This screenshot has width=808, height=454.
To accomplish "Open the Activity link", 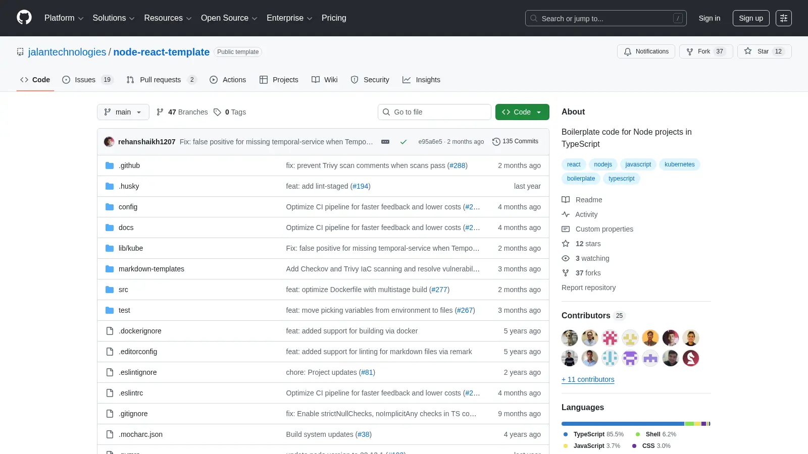I will pos(580,214).
